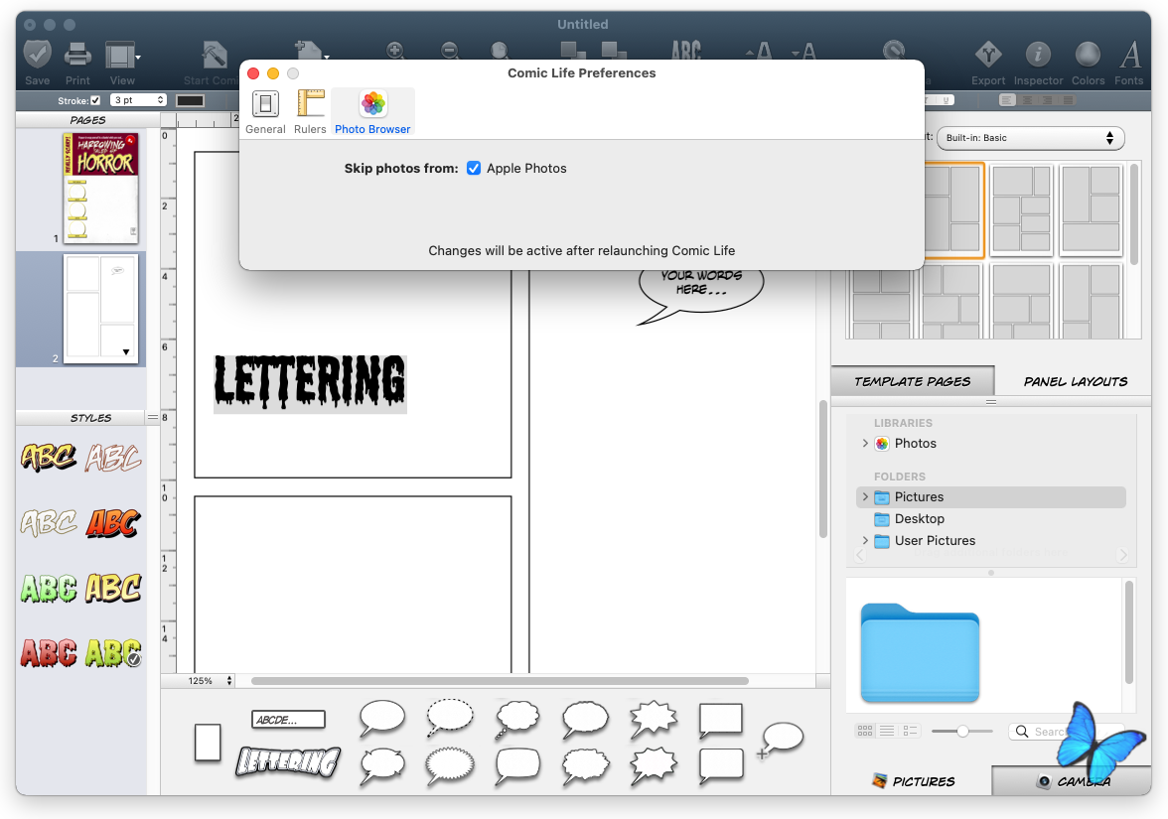Switch the picture browser to grid view
The image size is (1168, 819).
click(x=865, y=731)
